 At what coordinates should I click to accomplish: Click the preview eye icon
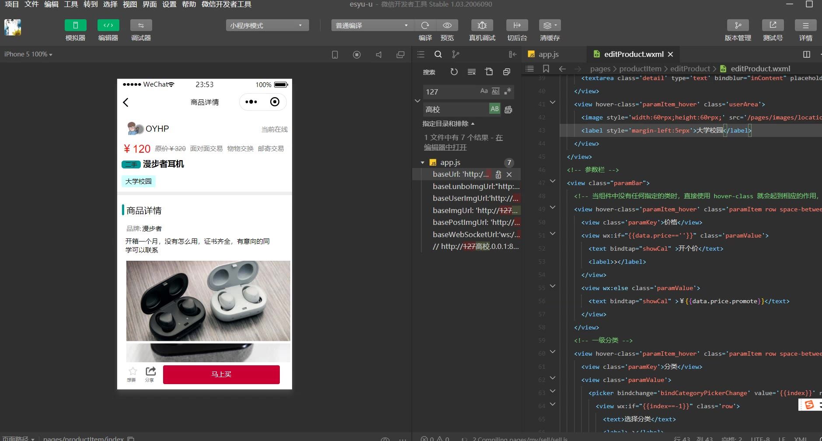pyautogui.click(x=447, y=25)
